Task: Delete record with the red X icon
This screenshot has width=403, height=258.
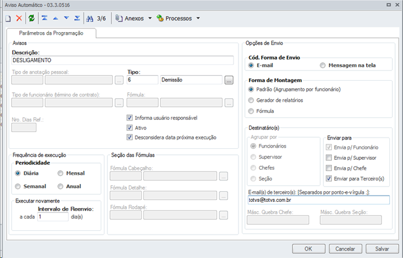Action: click(x=19, y=19)
